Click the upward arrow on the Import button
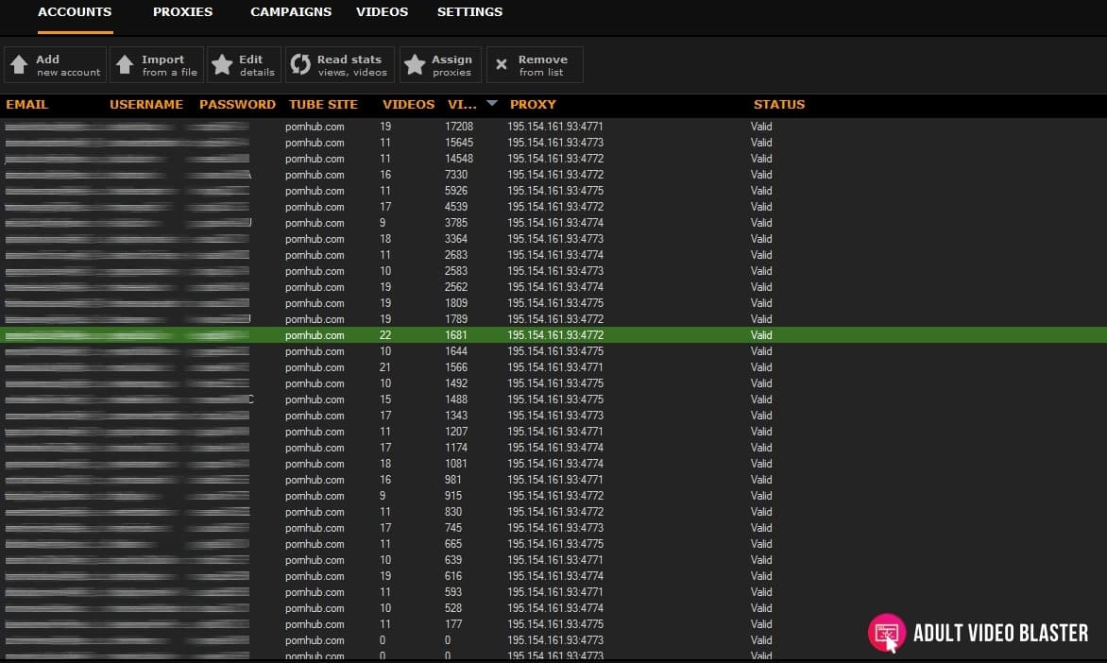 pyautogui.click(x=127, y=64)
